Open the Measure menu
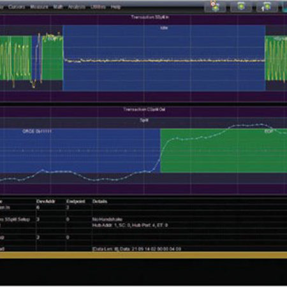Viewport: 287px width, 287px height. 39,7
